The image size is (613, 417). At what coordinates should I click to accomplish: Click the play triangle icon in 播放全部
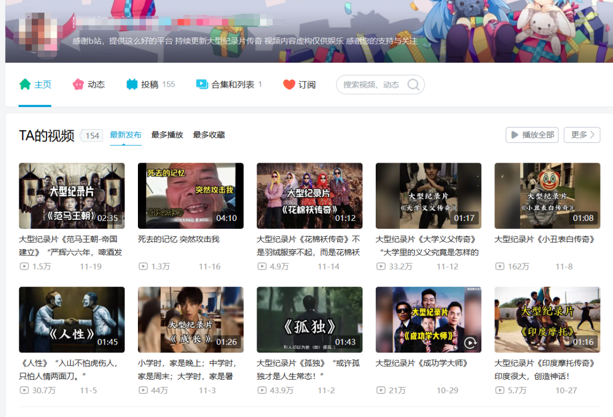point(515,135)
